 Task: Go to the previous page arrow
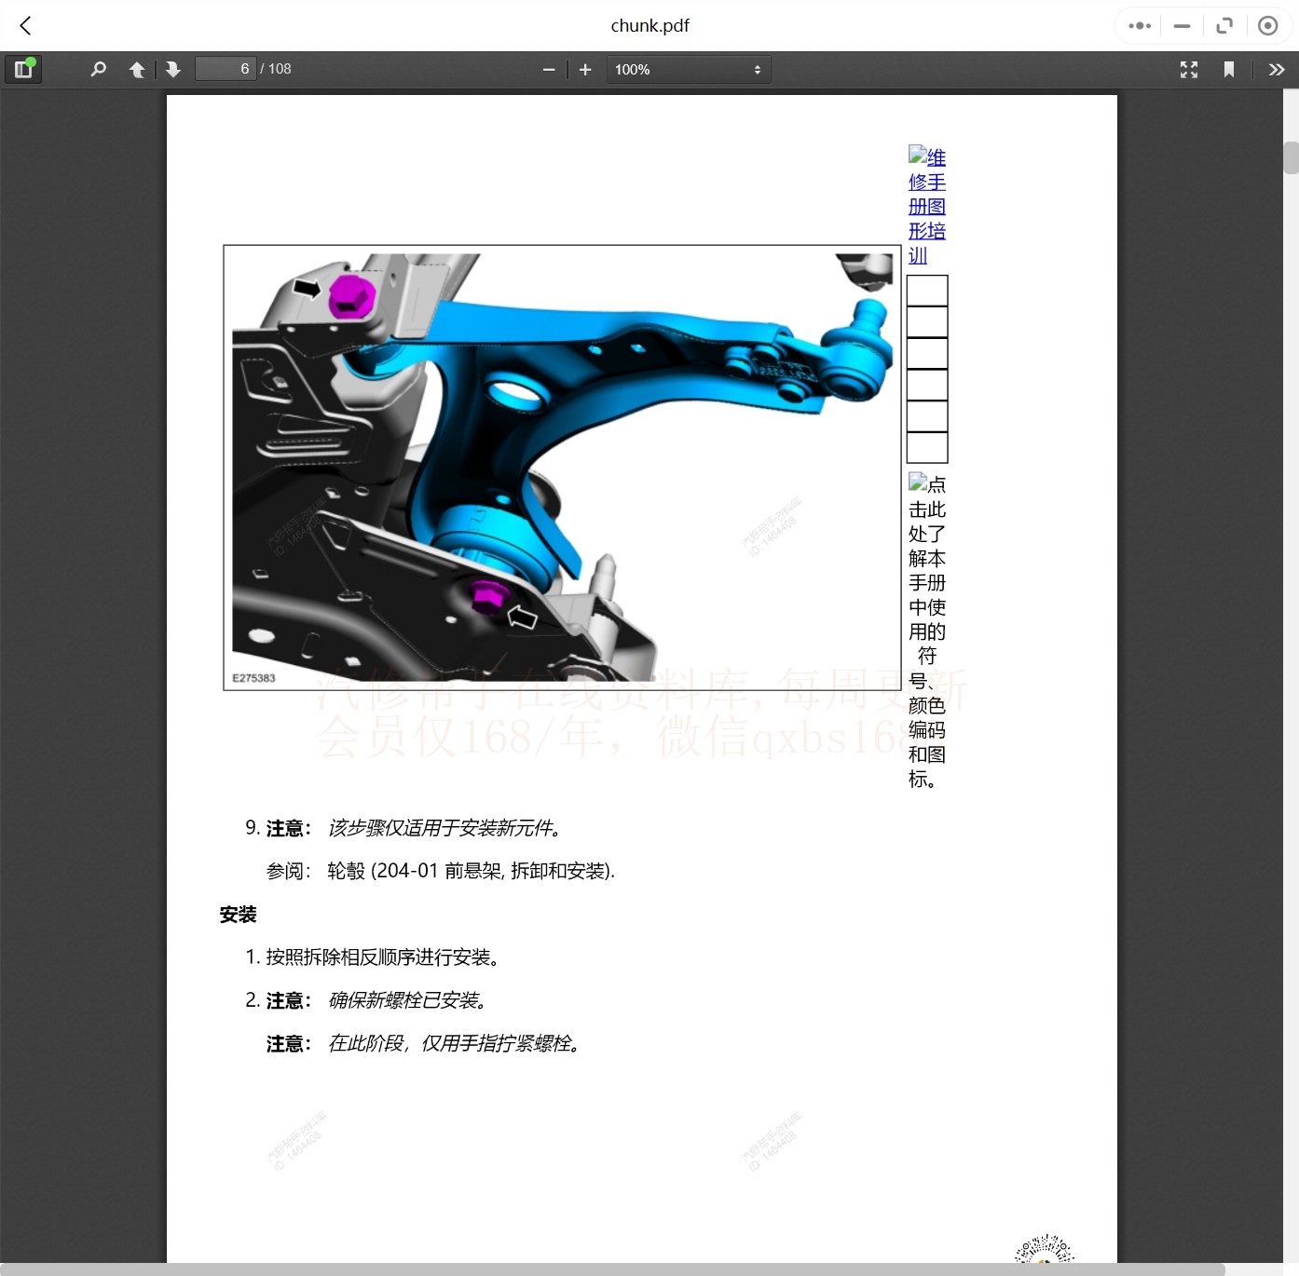(x=136, y=69)
